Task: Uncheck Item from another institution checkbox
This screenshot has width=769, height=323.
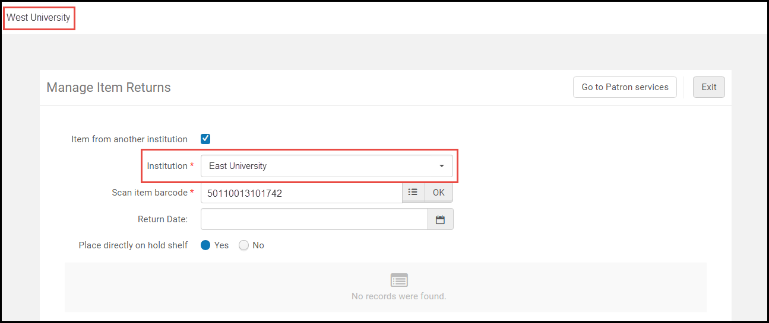Action: click(205, 139)
